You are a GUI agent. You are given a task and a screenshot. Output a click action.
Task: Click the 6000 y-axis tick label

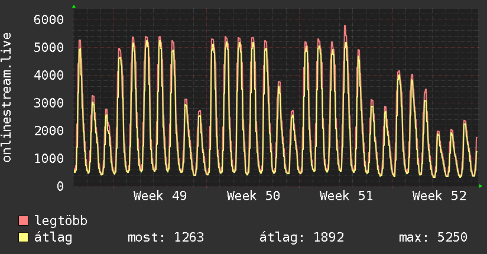pyautogui.click(x=47, y=20)
